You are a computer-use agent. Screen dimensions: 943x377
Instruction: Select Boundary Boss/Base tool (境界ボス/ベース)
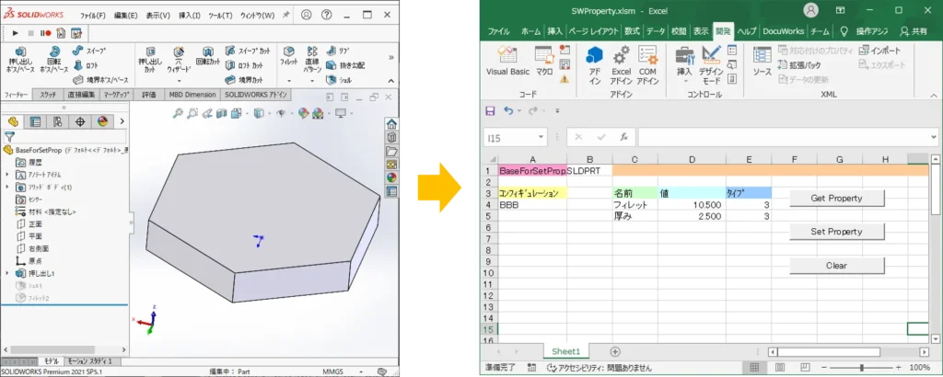[100, 79]
